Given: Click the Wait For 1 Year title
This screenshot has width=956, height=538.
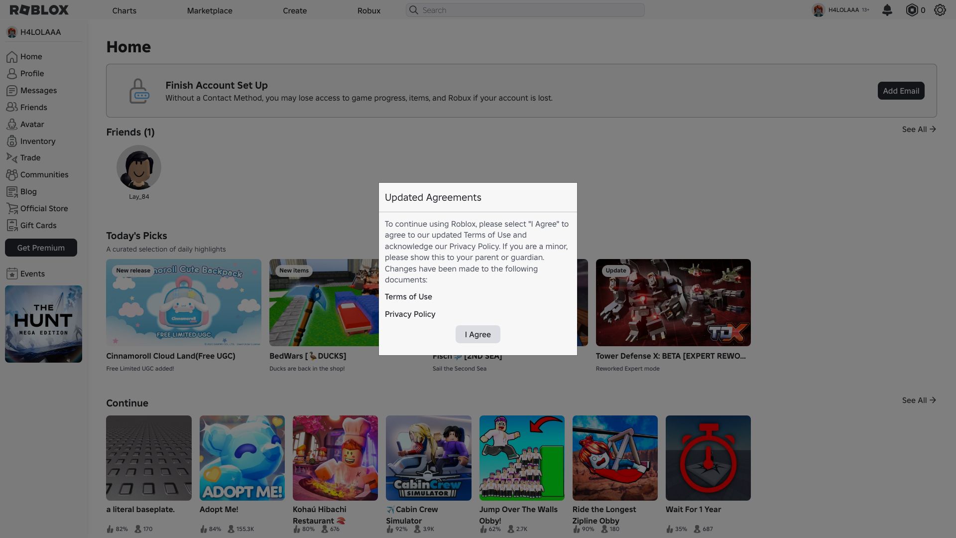Looking at the screenshot, I should (693, 510).
